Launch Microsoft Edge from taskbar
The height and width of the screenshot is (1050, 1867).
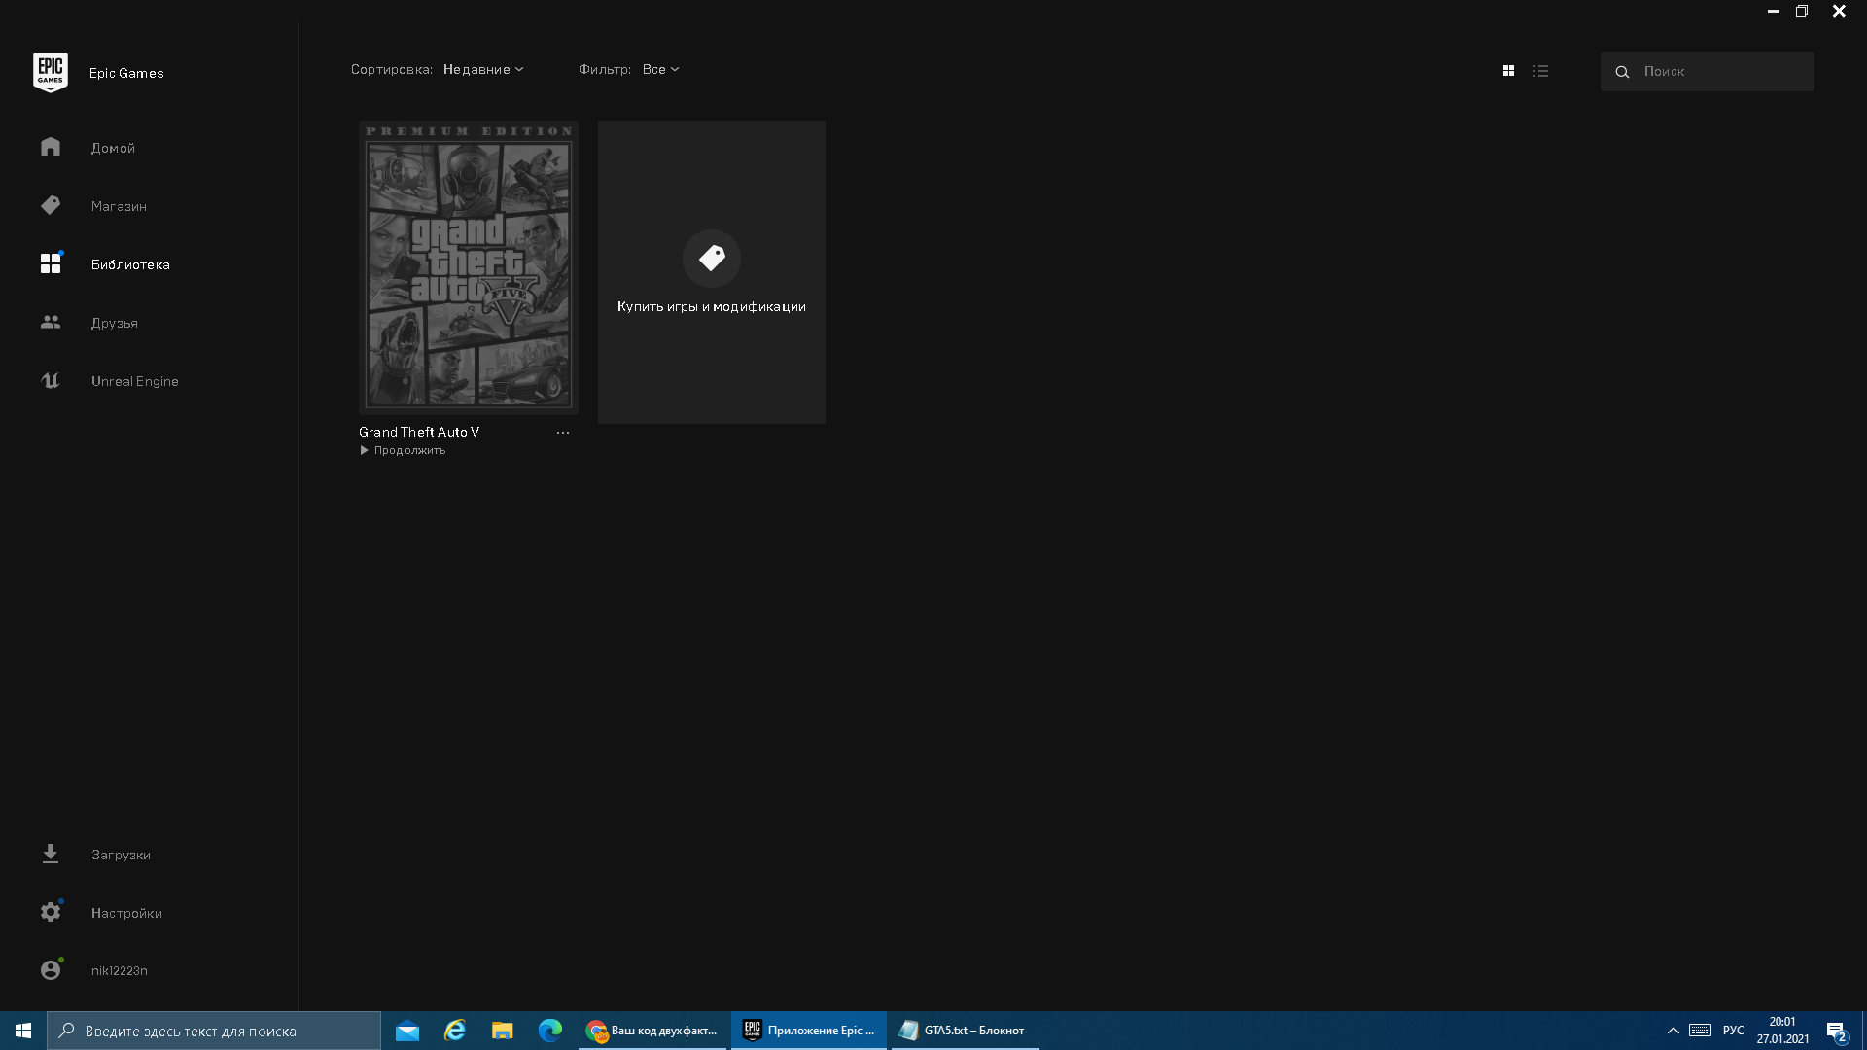pyautogui.click(x=549, y=1031)
